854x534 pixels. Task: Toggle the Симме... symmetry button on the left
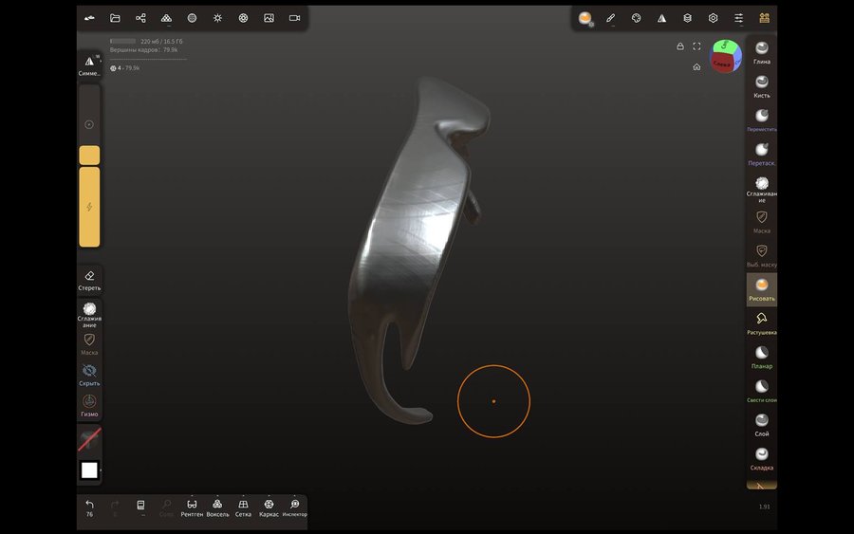point(89,65)
